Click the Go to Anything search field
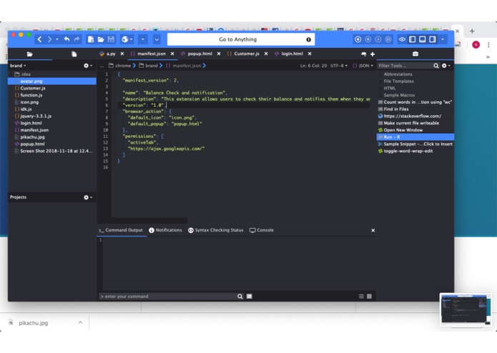497x353 pixels. [x=241, y=39]
